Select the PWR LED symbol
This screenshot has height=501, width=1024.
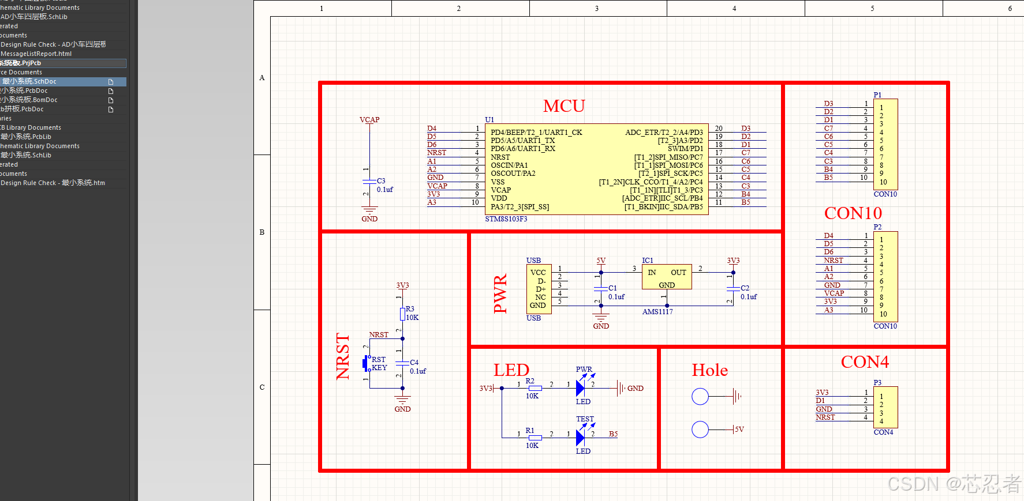click(x=581, y=388)
